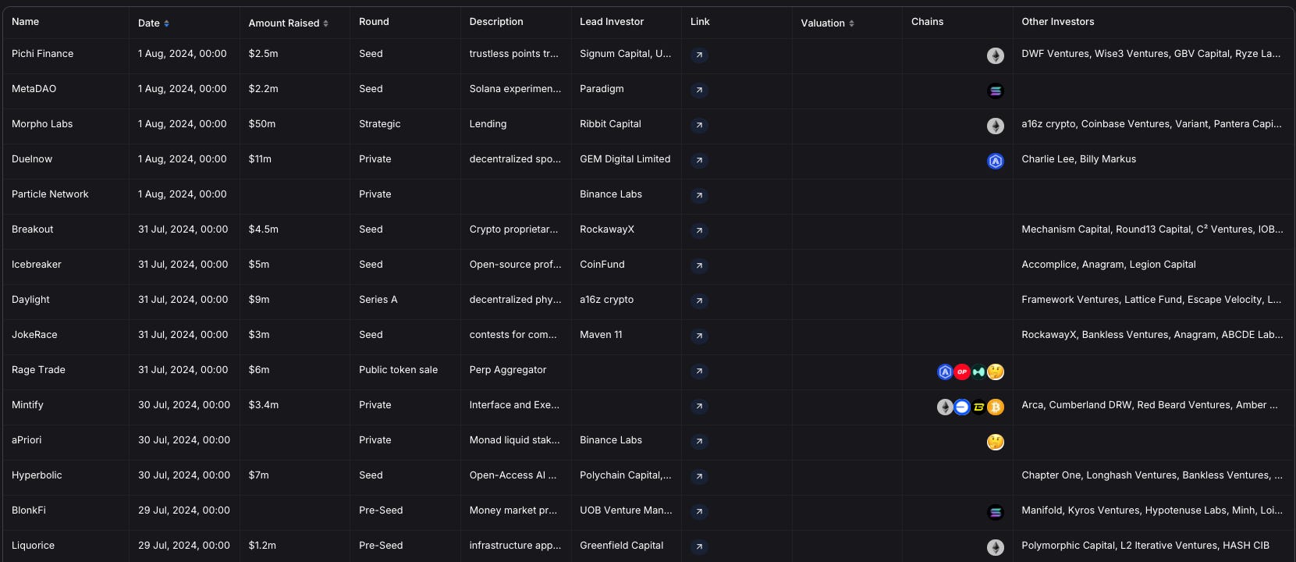Click the Description column header
This screenshot has height=562, width=1296.
[x=496, y=22]
